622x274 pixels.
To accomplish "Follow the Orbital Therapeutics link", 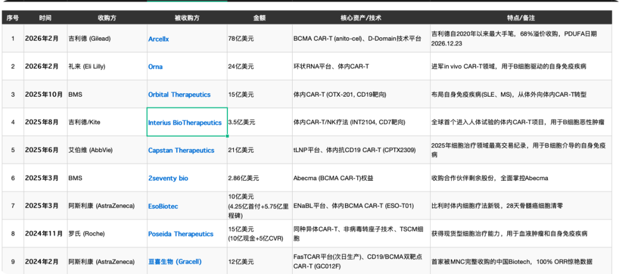I will point(179,94).
